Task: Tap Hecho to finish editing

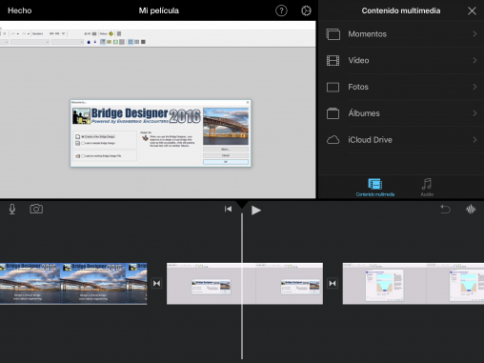Action: point(20,10)
